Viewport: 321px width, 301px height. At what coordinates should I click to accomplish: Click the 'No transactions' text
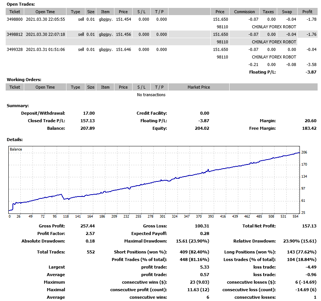pyautogui.click(x=151, y=95)
